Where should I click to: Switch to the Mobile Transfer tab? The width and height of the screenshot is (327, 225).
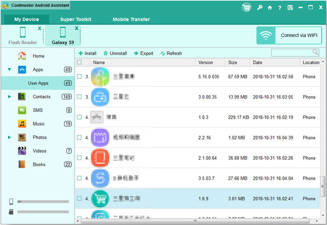point(131,20)
